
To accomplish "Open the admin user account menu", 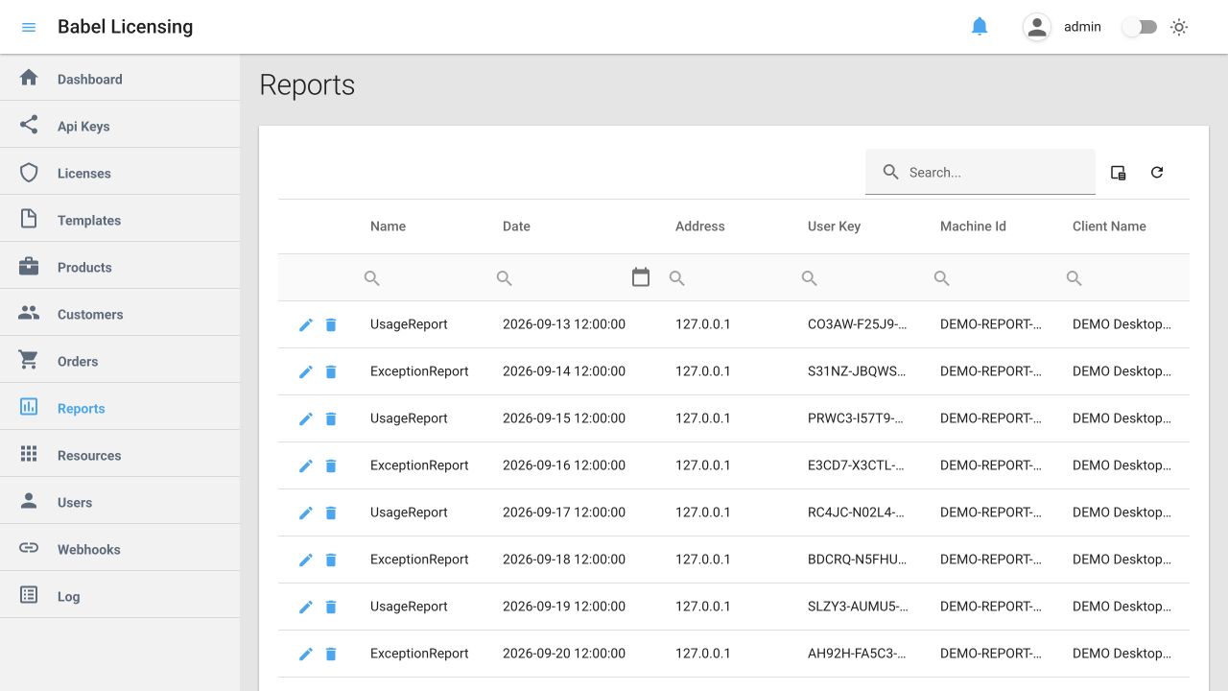I will 1062,27.
